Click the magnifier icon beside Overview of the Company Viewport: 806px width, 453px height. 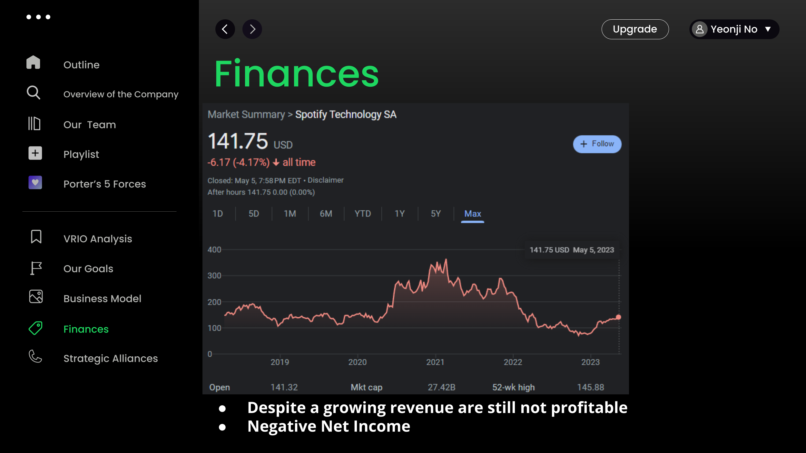[34, 92]
